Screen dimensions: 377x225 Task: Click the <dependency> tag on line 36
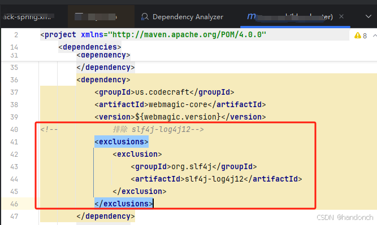coord(103,80)
